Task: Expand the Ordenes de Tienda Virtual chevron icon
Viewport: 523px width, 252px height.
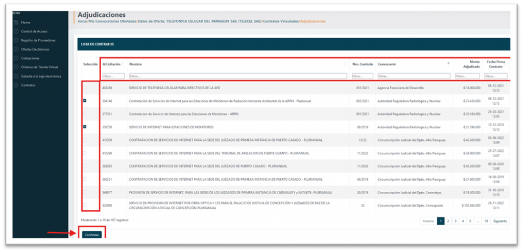Action: pyautogui.click(x=16, y=67)
